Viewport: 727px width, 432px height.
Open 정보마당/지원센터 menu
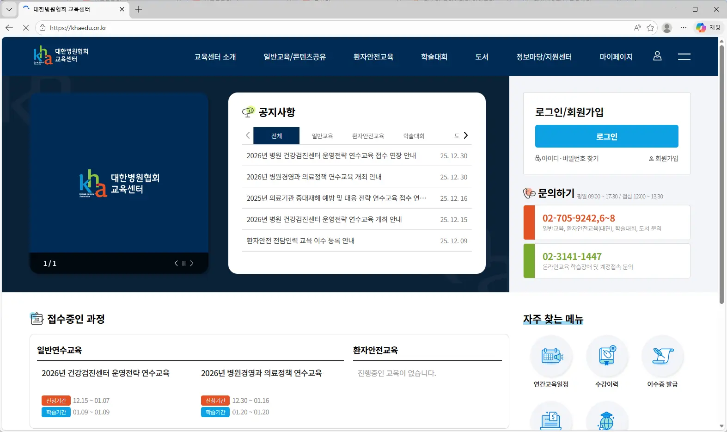544,56
